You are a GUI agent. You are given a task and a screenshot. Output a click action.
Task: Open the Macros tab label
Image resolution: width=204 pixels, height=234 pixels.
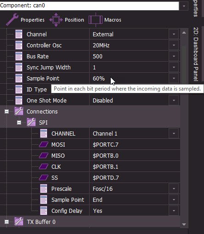click(113, 20)
